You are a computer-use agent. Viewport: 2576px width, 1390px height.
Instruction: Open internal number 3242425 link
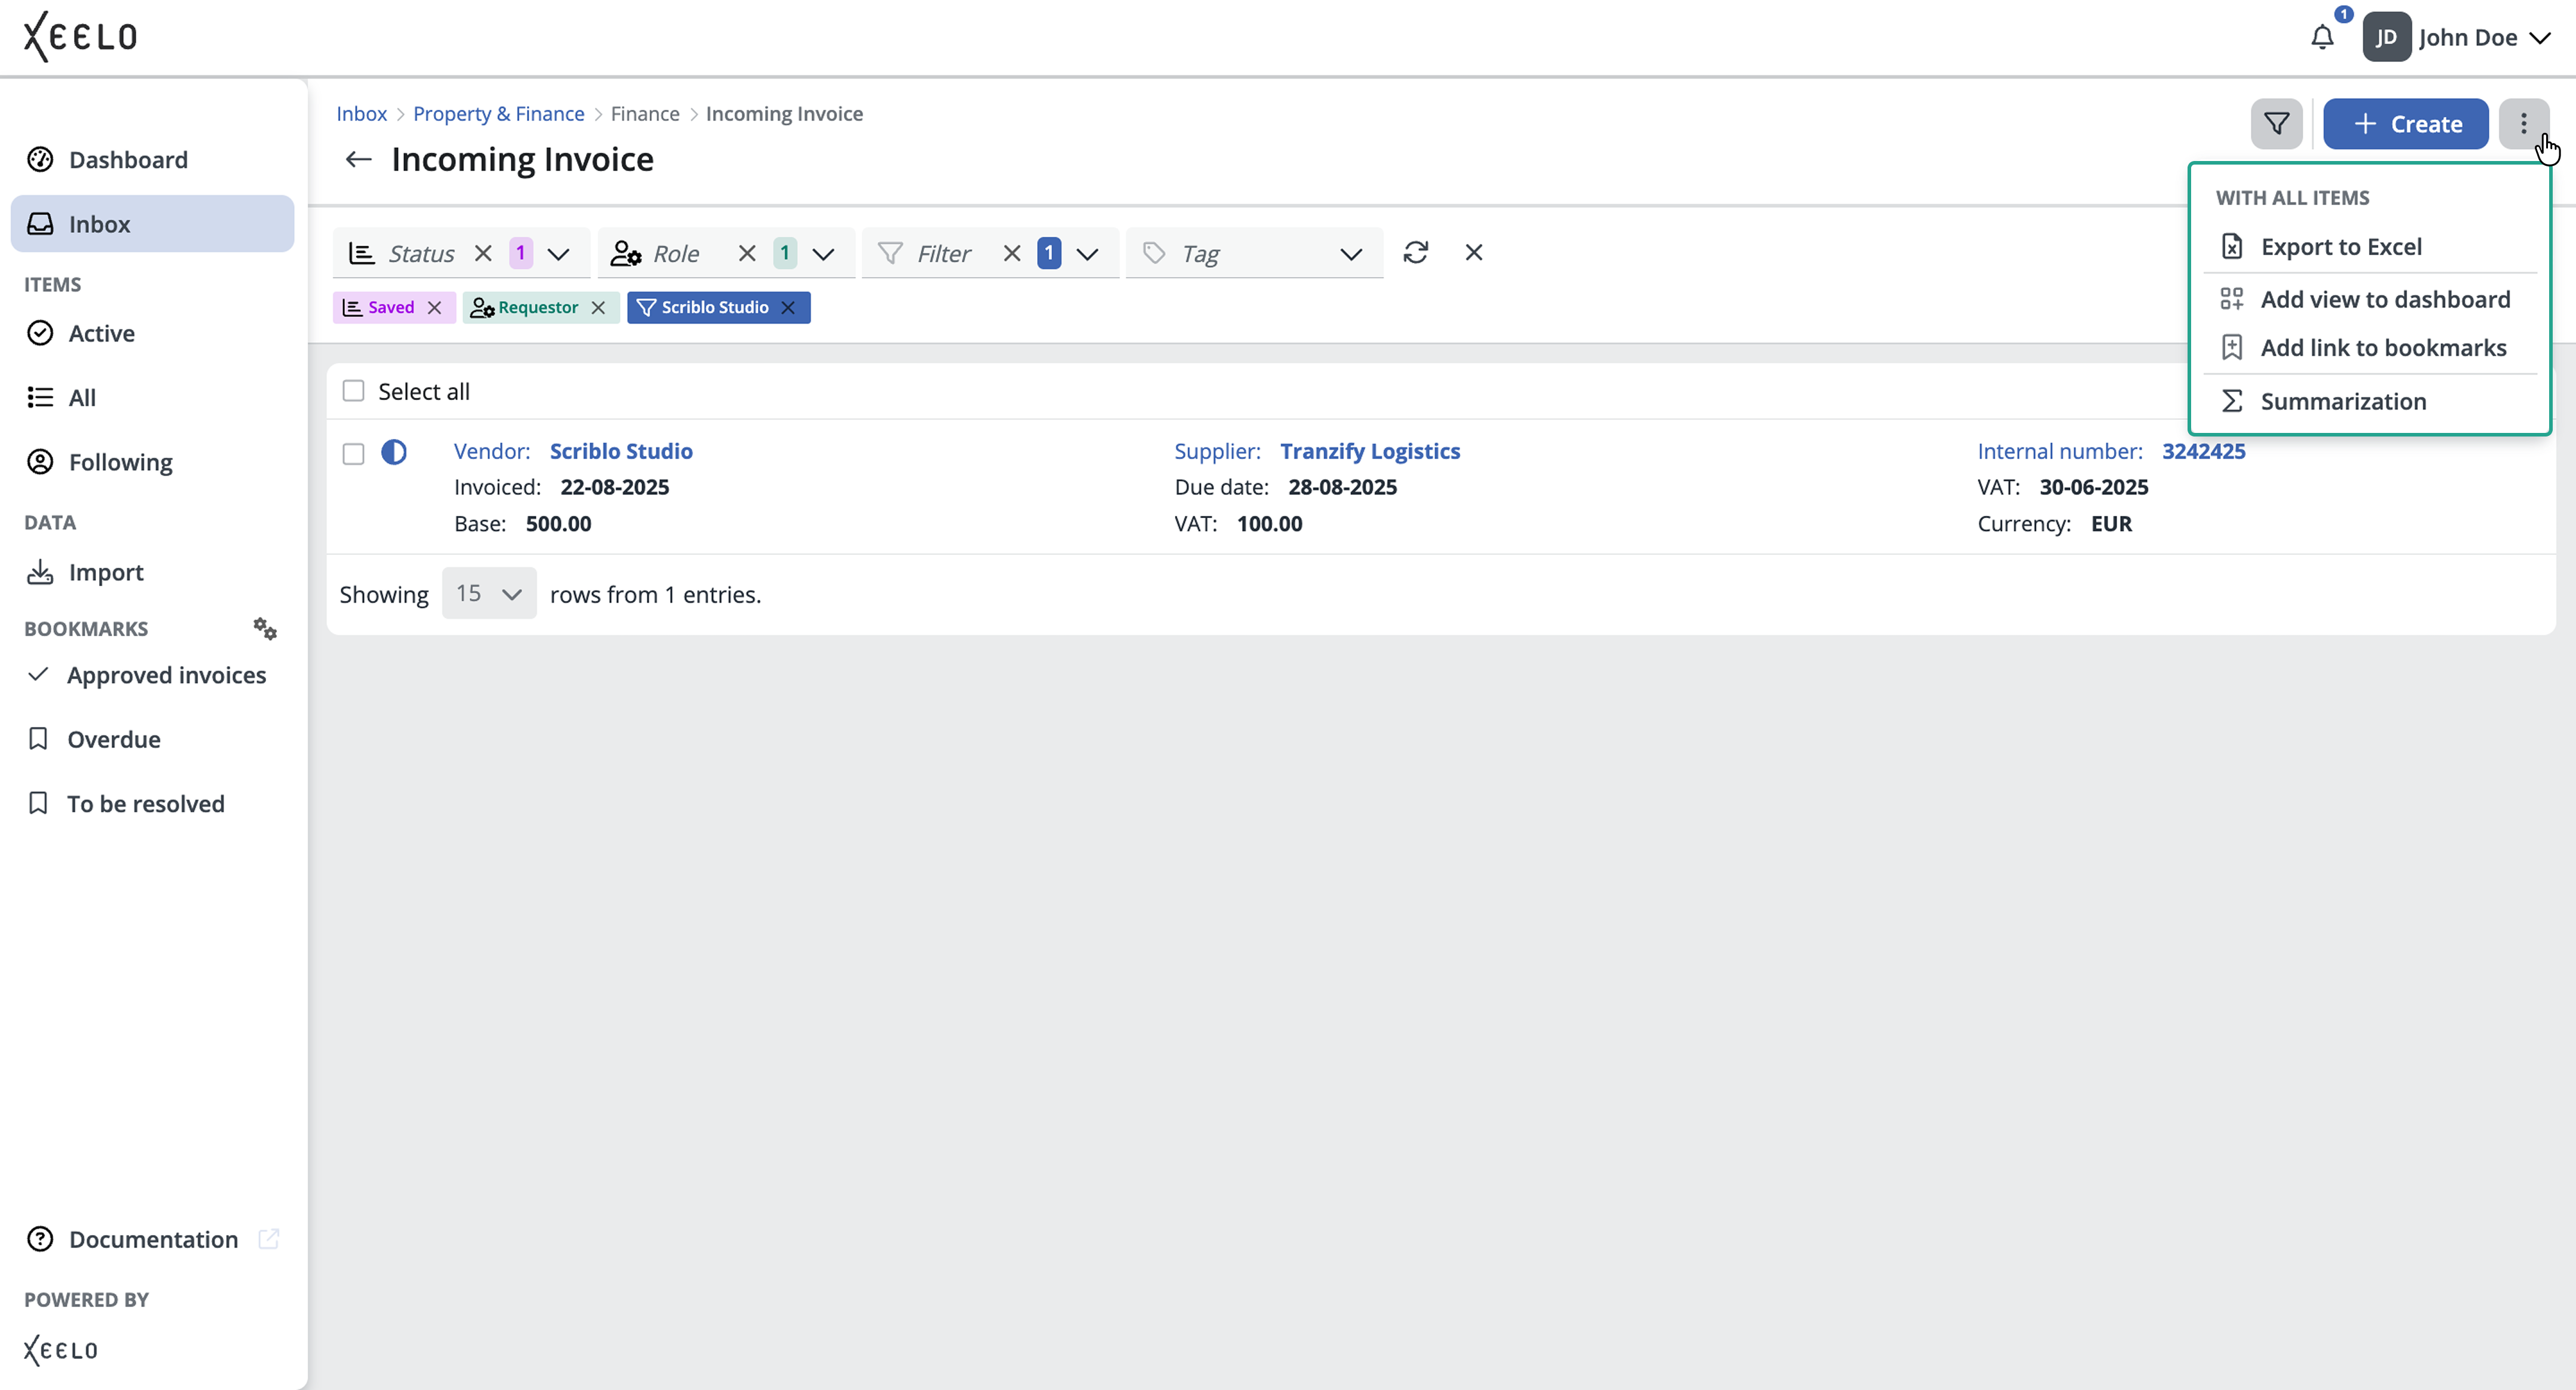click(x=2203, y=451)
